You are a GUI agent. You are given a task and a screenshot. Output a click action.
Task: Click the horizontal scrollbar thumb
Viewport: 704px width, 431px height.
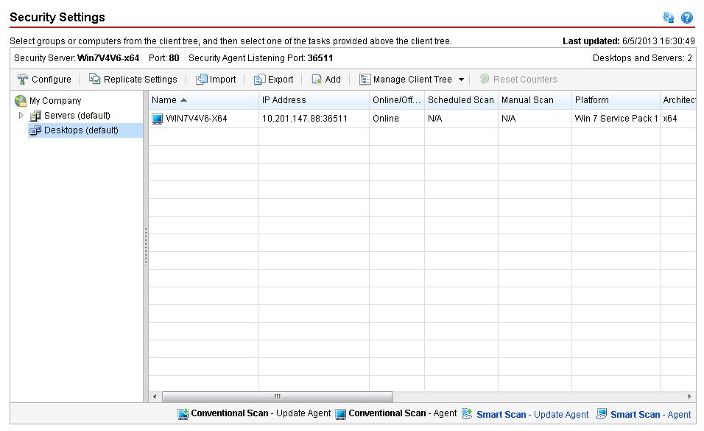[x=278, y=396]
